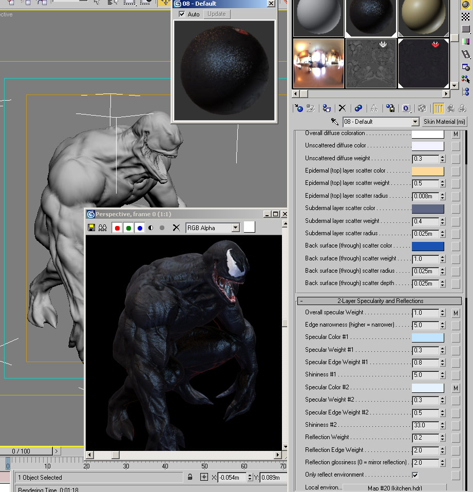Click Shininess #1 value field
473x492 pixels.
pos(426,375)
